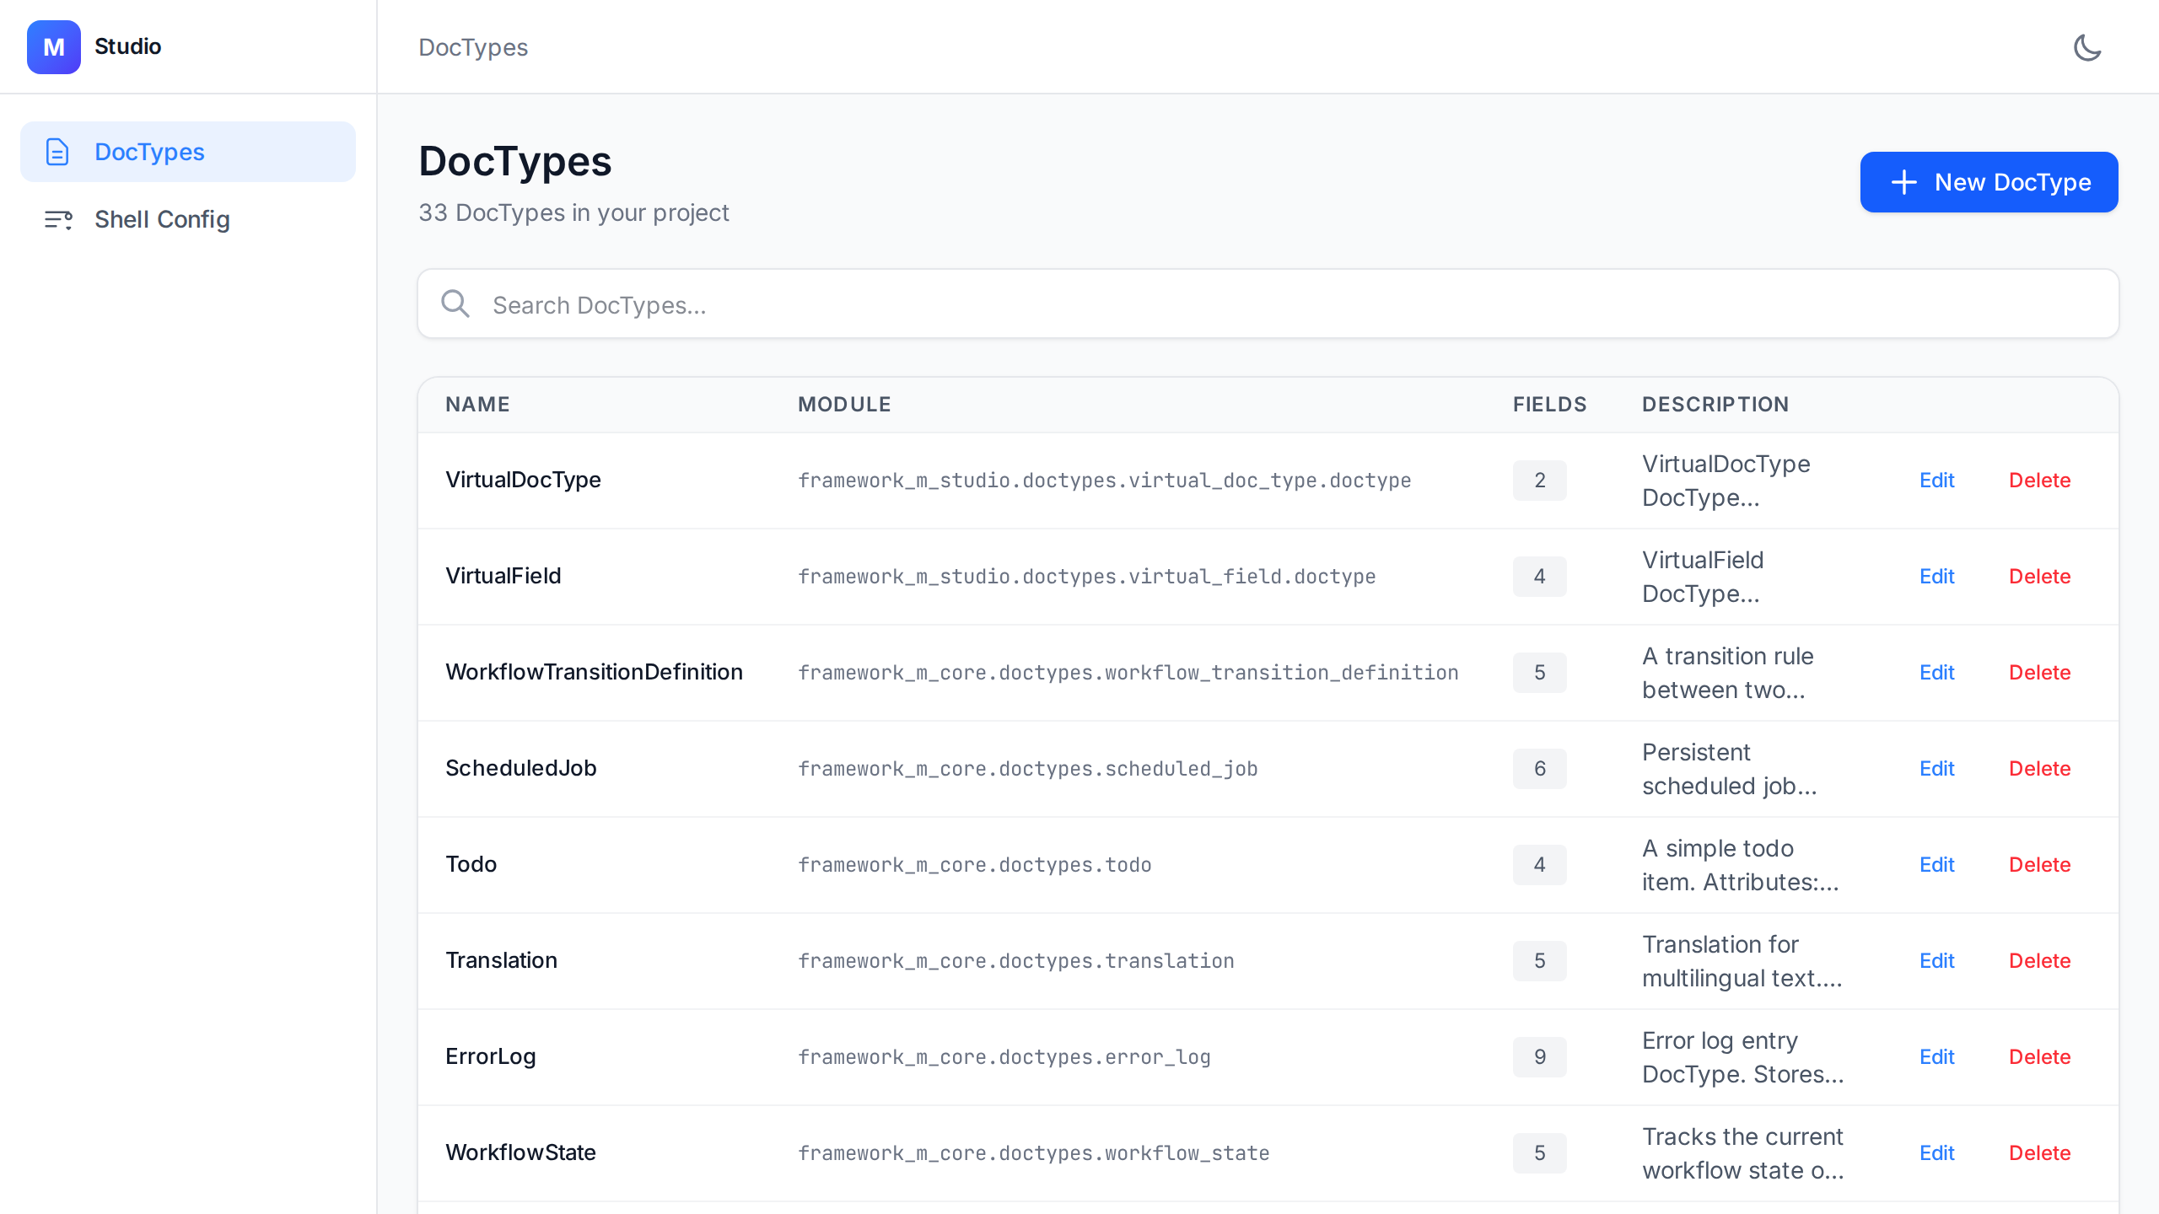Click module framework_m_core.doctypes.workflow_transition_definition
This screenshot has width=2159, height=1214.
tap(1128, 673)
